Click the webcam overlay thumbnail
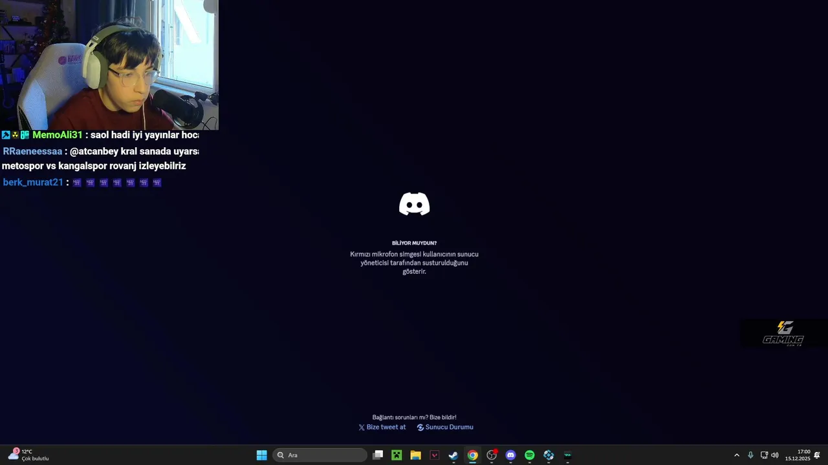Viewport: 828px width, 465px height. pos(109,65)
